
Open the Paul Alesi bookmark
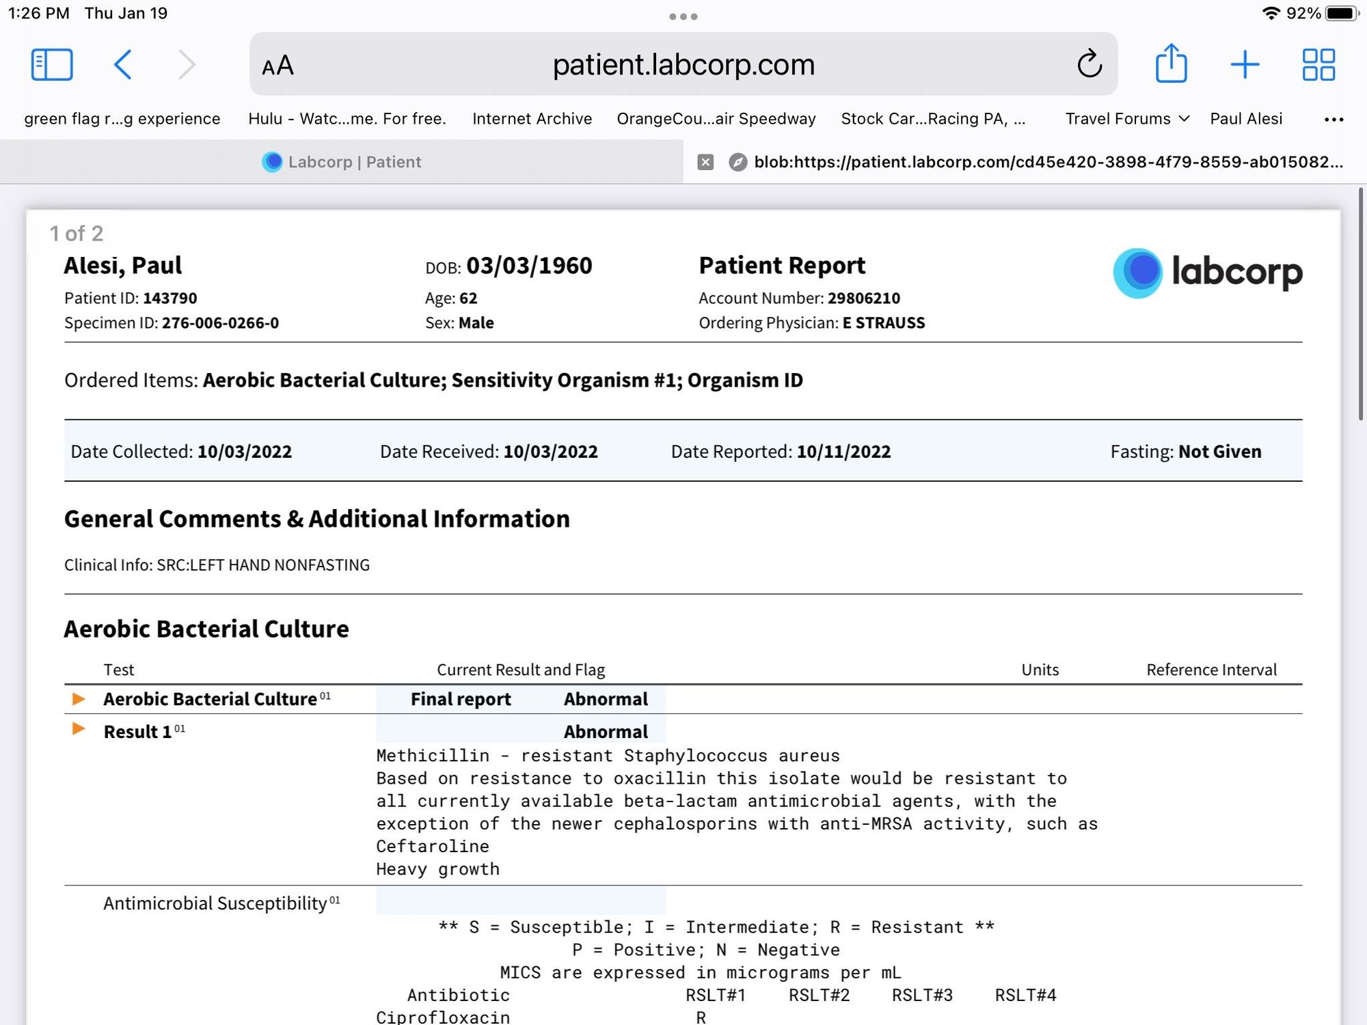coord(1245,119)
